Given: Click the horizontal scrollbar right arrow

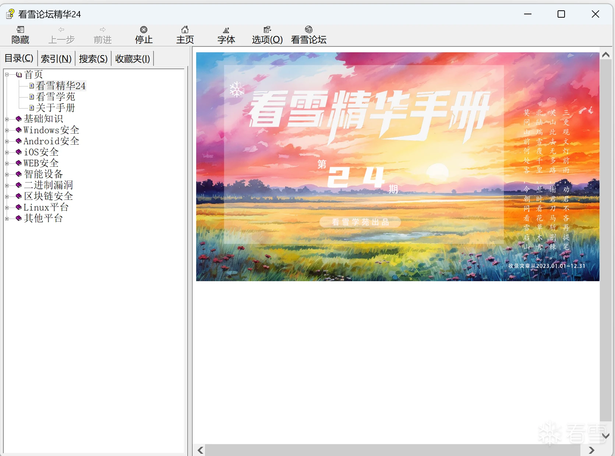Looking at the screenshot, I should tap(591, 450).
